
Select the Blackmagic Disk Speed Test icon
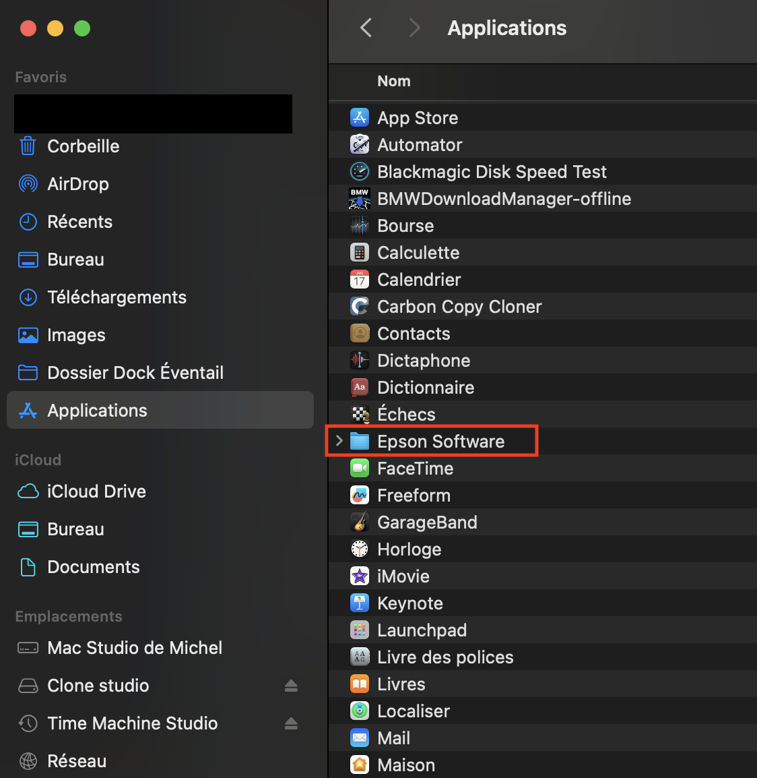point(360,172)
